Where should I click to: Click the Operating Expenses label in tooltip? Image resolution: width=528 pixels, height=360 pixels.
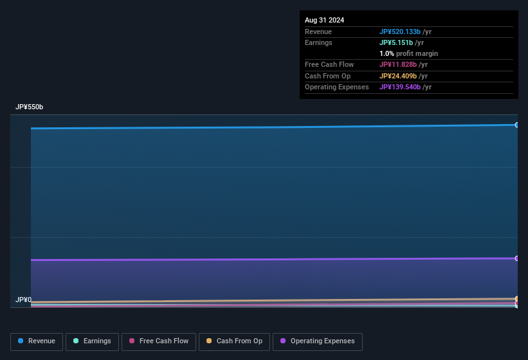[x=337, y=87]
